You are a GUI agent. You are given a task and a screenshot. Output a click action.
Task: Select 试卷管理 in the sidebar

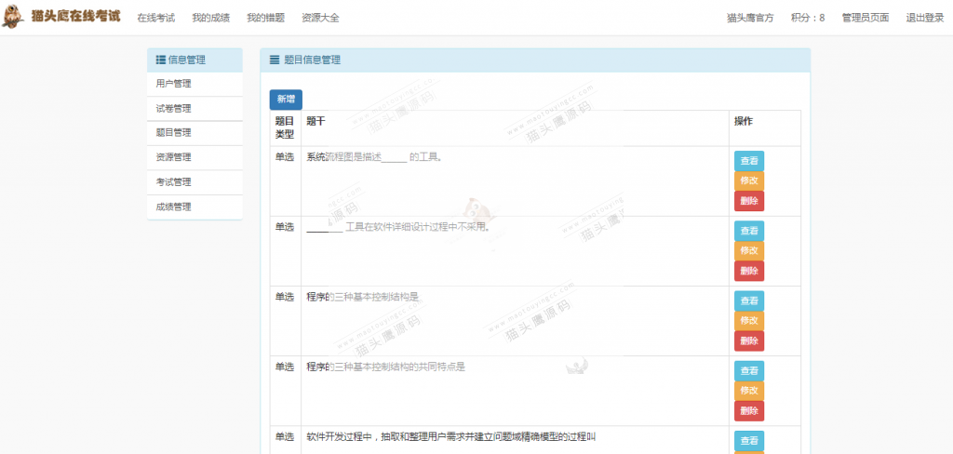coord(195,109)
